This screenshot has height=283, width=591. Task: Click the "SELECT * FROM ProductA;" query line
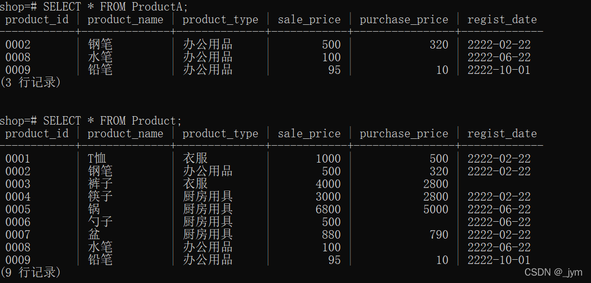(115, 7)
